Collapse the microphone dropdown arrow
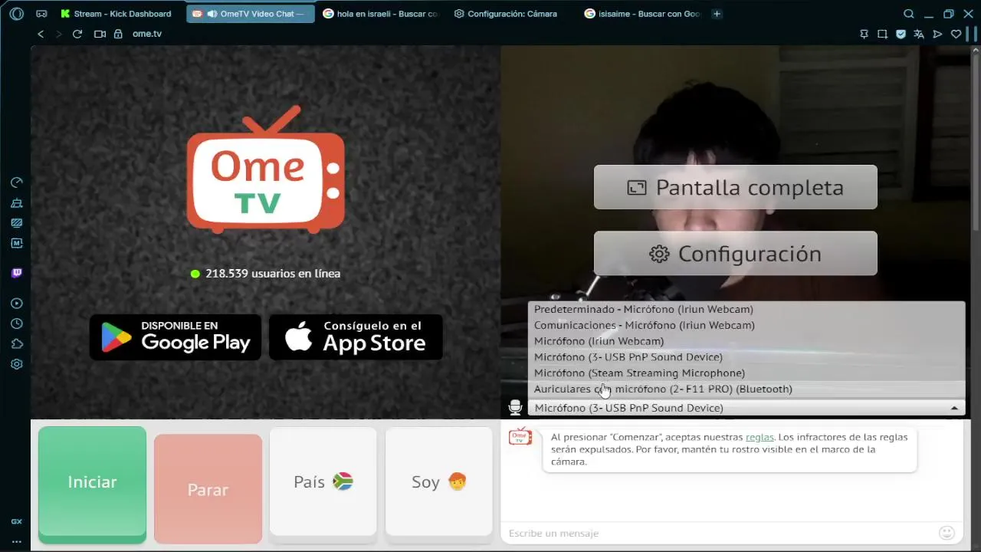This screenshot has height=552, width=981. pos(954,408)
